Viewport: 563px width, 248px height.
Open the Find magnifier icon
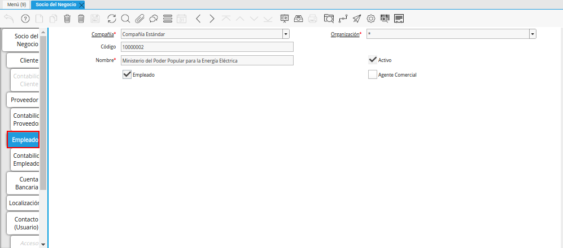(125, 19)
